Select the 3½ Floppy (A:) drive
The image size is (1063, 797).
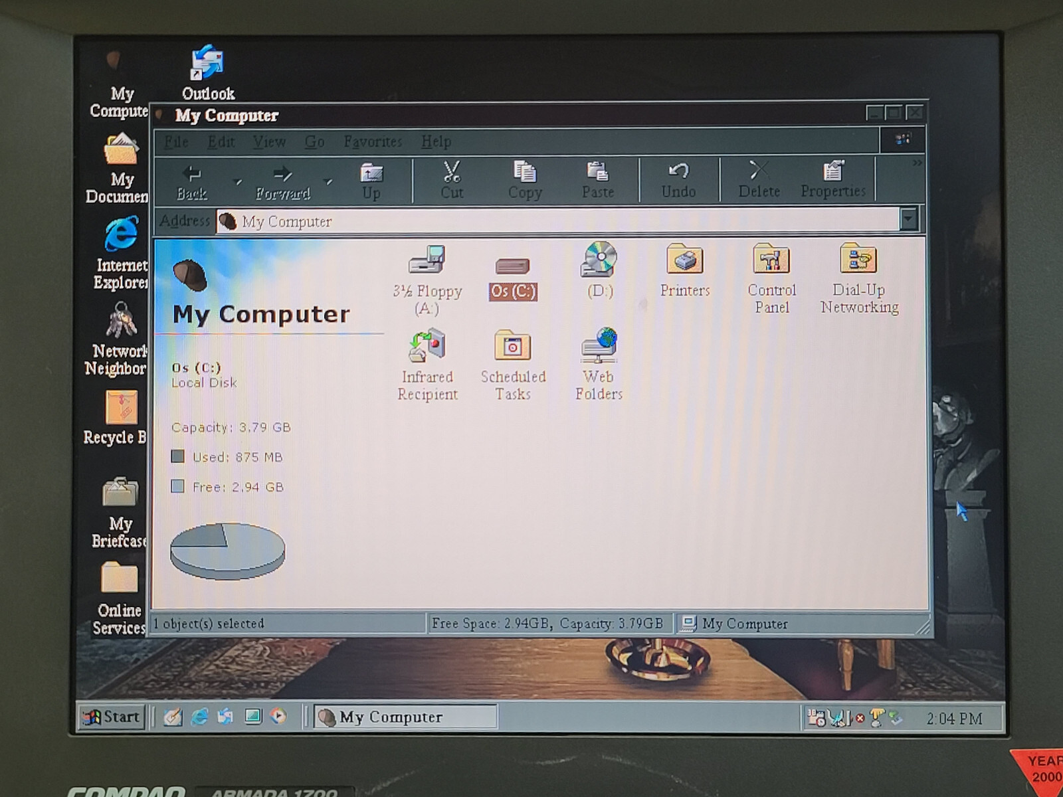click(x=427, y=280)
